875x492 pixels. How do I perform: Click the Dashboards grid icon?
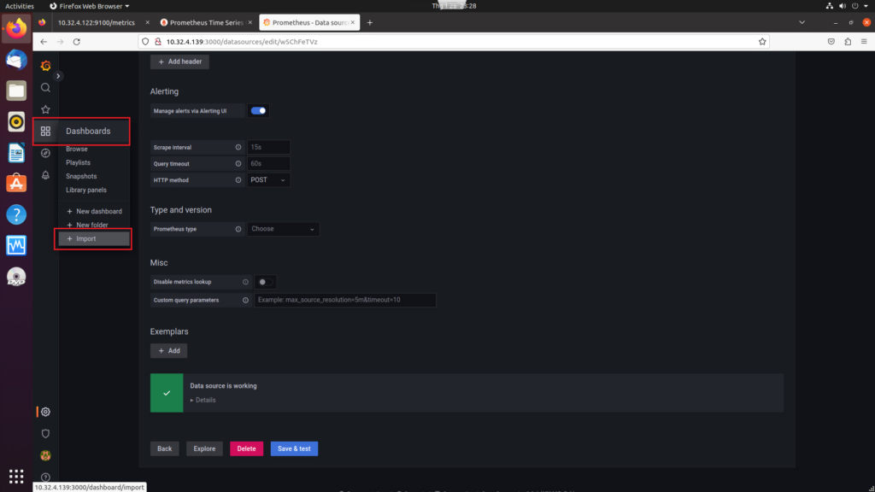pos(46,131)
